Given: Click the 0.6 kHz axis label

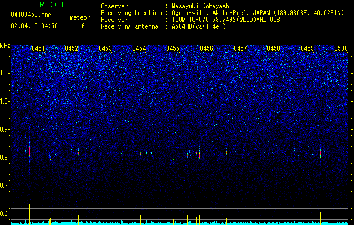Looking at the screenshot, I should tap(5, 214).
